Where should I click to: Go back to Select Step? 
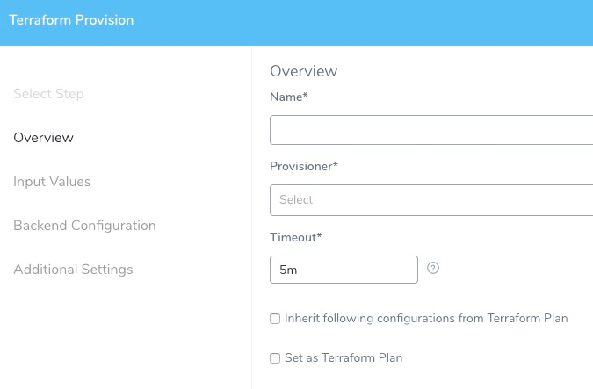coord(48,94)
